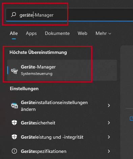This screenshot has width=133, height=159.
Task: Expand the Gerätesicherheit chevron
Action: pyautogui.click(x=109, y=123)
